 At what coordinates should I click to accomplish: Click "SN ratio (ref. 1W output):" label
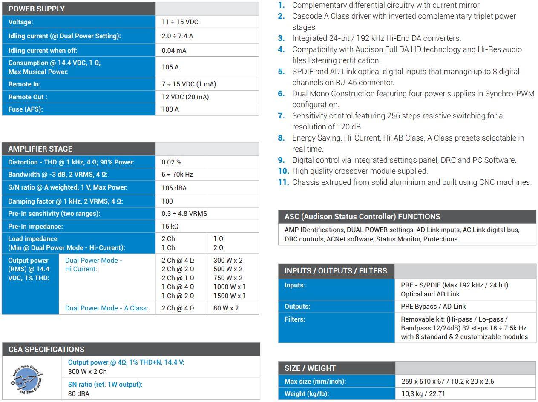click(105, 384)
